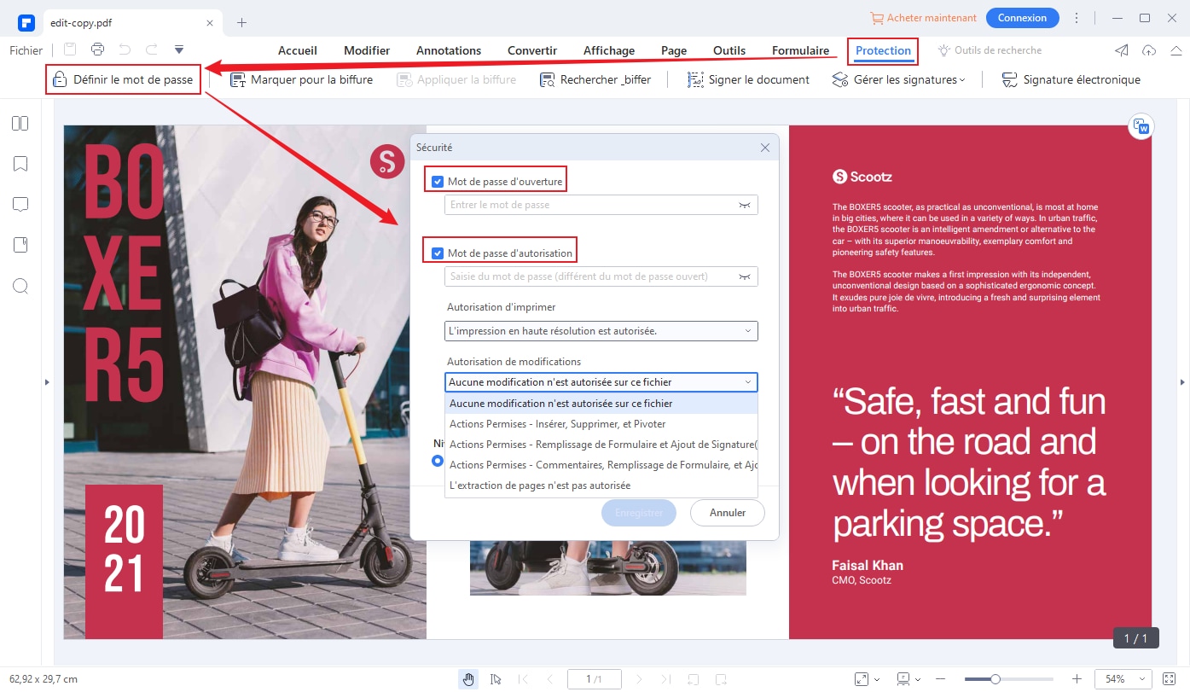Open the bookmarks side panel
The height and width of the screenshot is (692, 1190).
[x=20, y=164]
